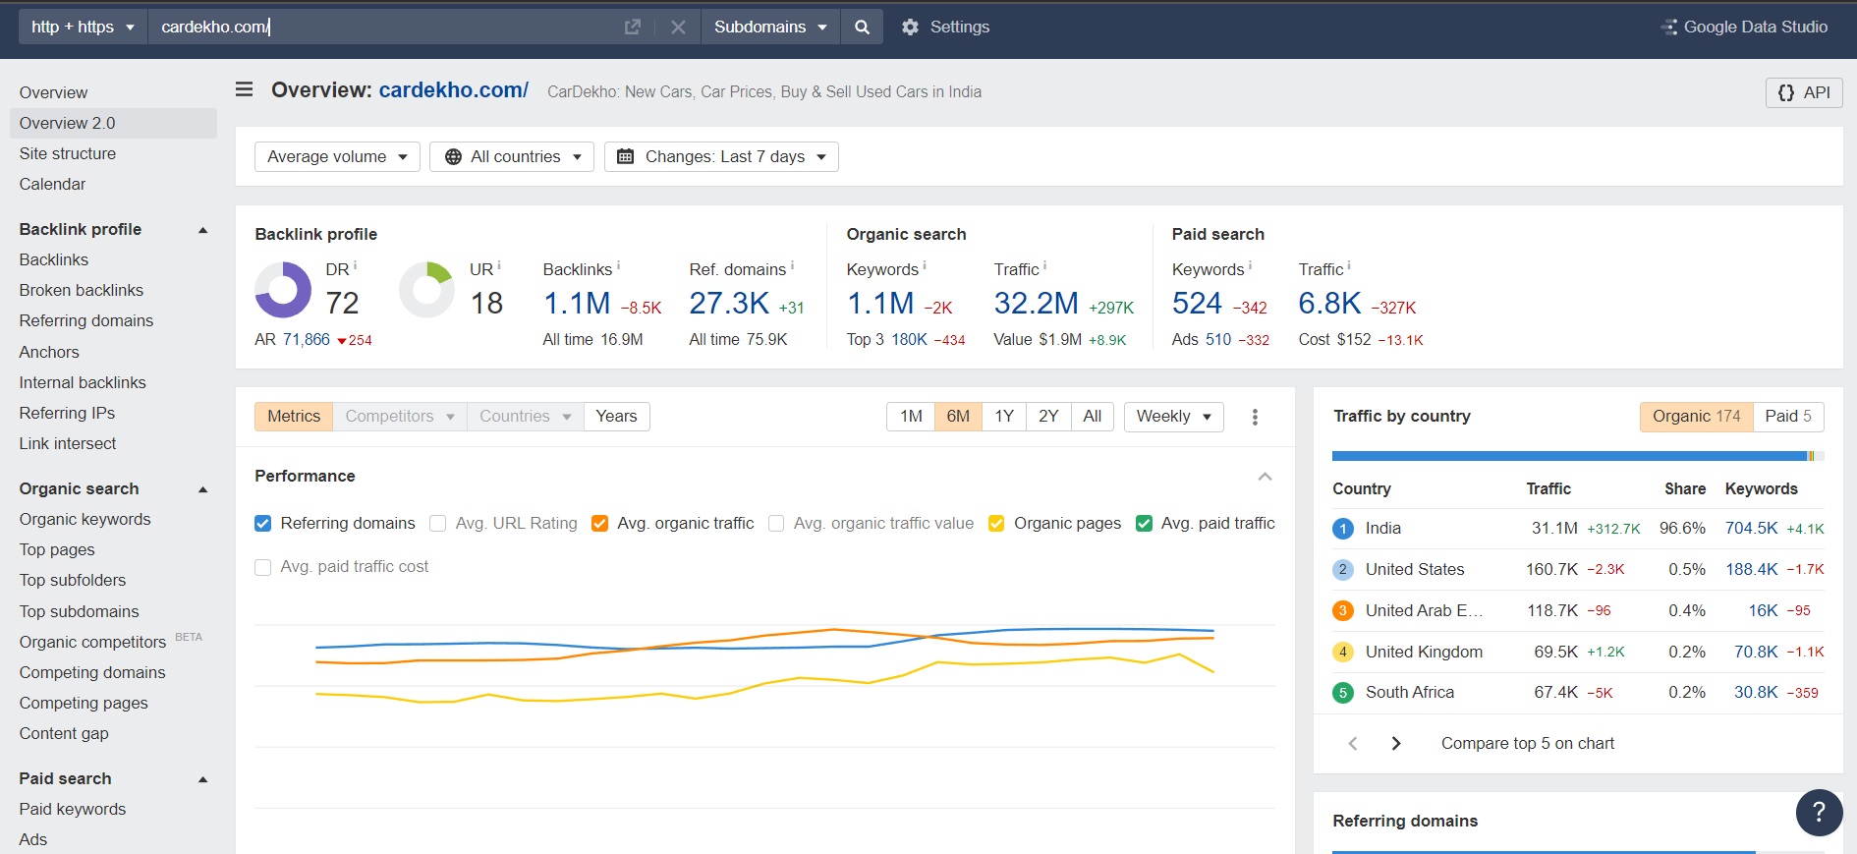The height and width of the screenshot is (854, 1857).
Task: Open Competitors dropdown tab
Action: pyautogui.click(x=400, y=417)
